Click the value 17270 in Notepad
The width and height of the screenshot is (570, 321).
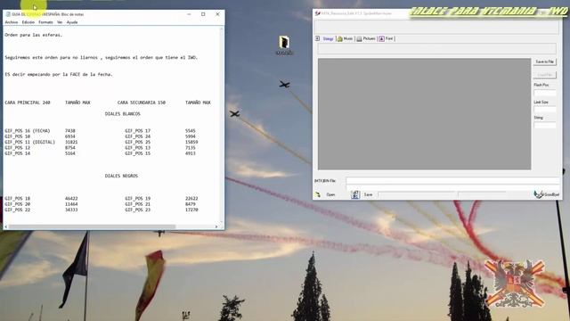(191, 210)
